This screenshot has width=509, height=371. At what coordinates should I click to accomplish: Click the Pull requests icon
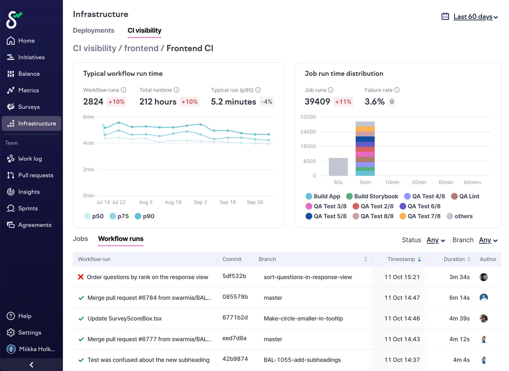click(11, 176)
